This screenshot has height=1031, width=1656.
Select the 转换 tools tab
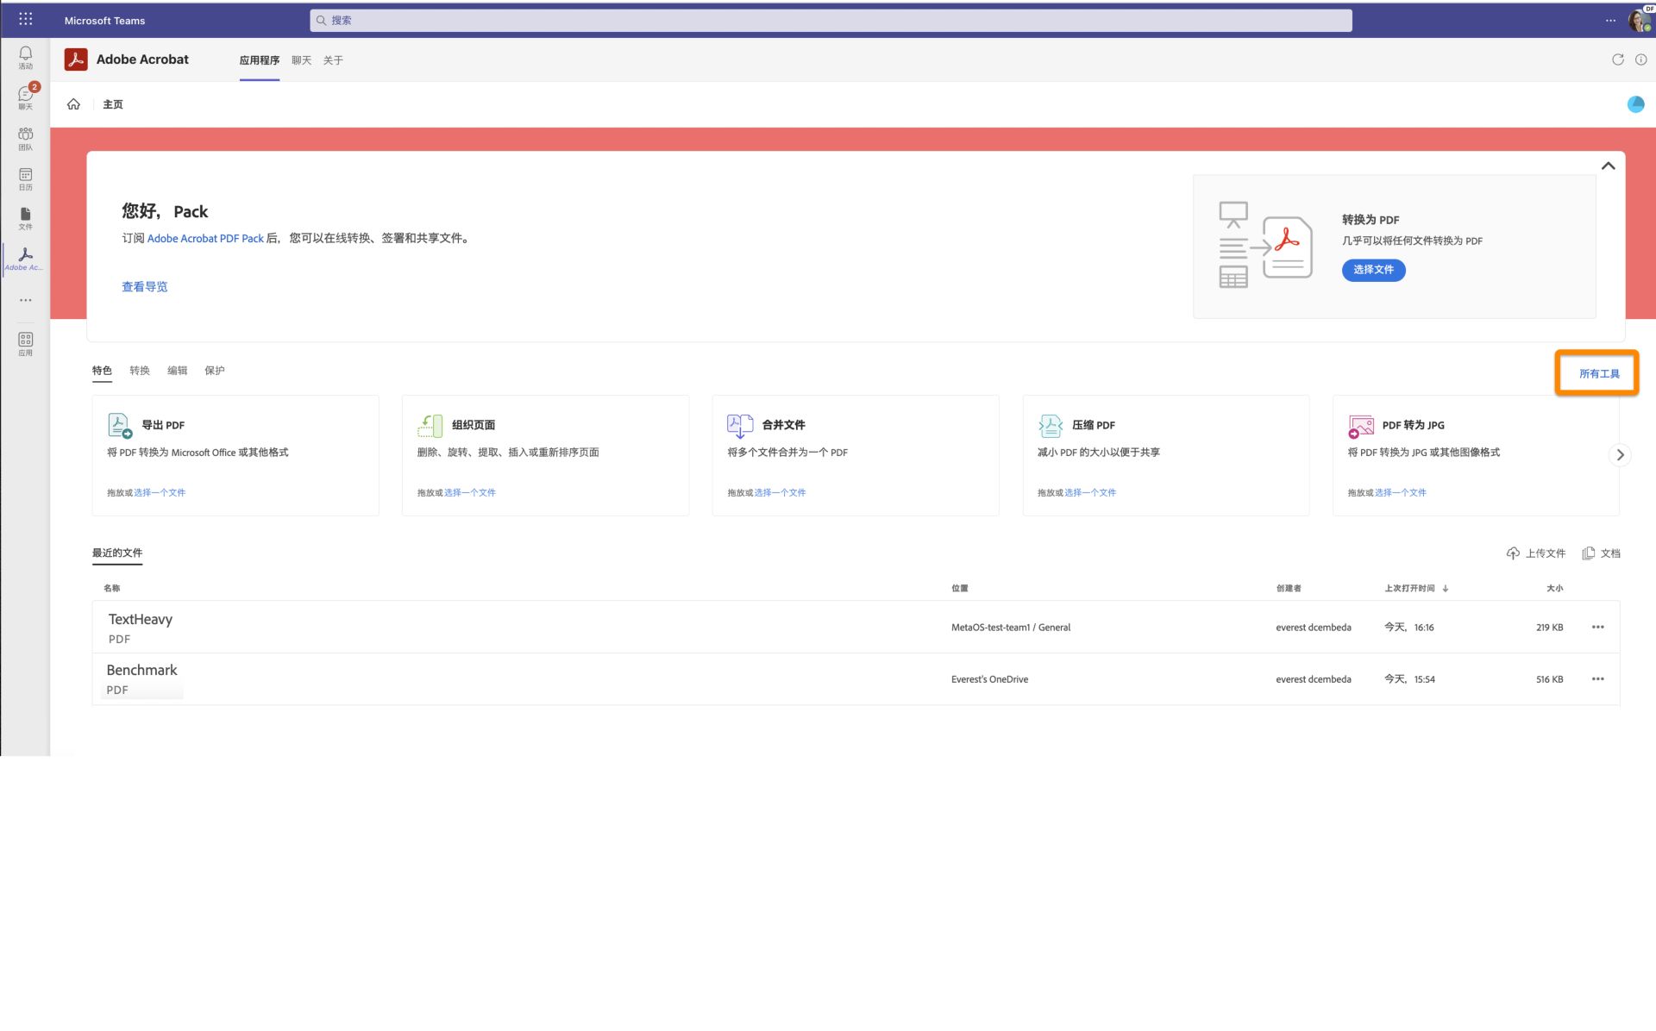click(140, 371)
